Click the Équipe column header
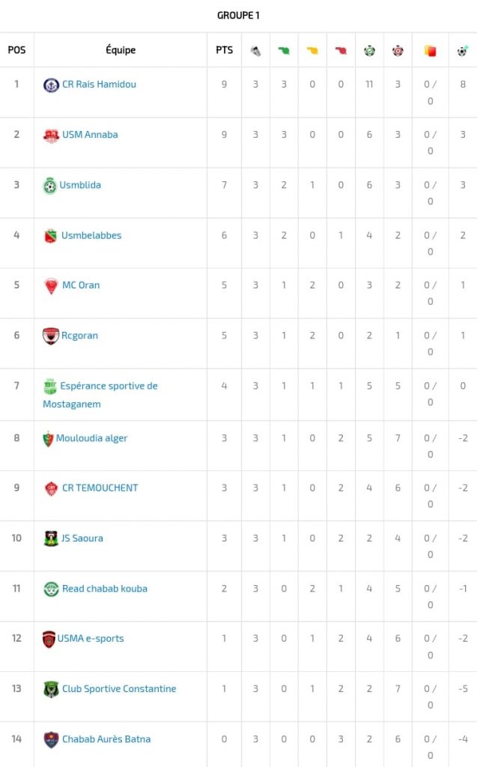The image size is (477, 767). pyautogui.click(x=121, y=50)
